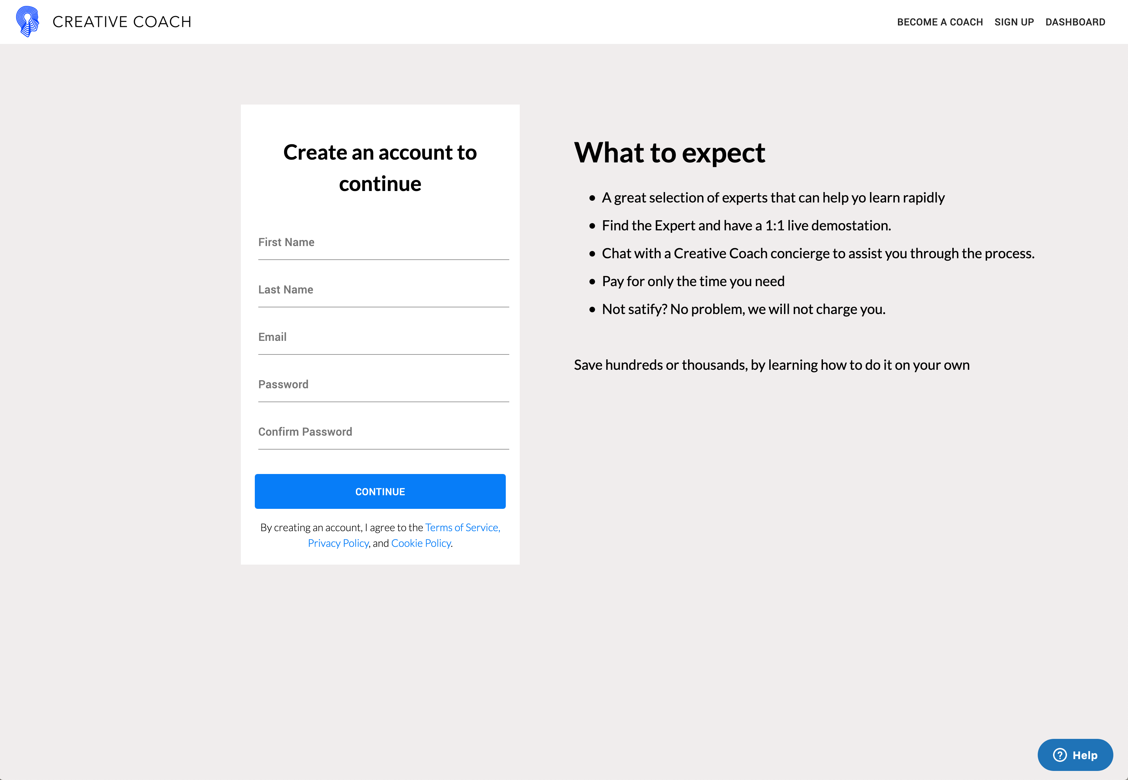1128x780 pixels.
Task: Open the Cookie Policy link
Action: 420,543
